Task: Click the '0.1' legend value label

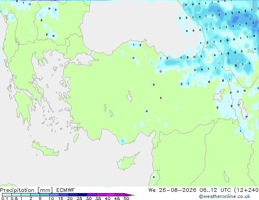Action: [x=4, y=198]
